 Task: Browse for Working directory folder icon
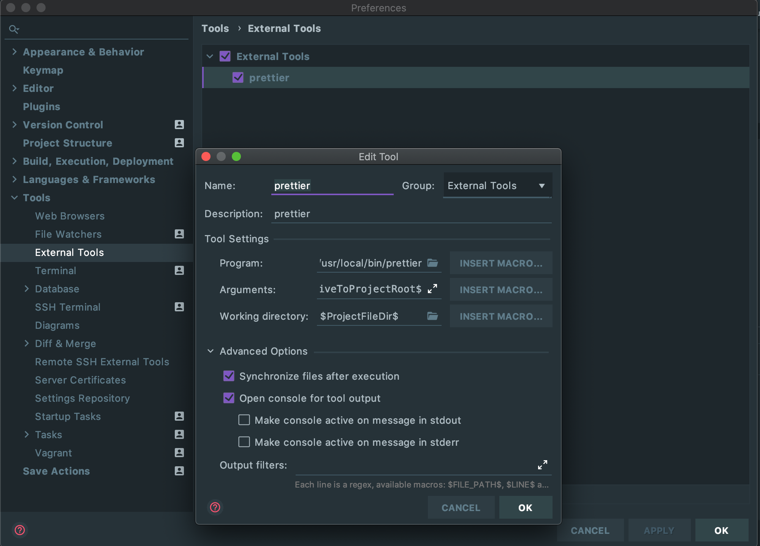coord(432,316)
